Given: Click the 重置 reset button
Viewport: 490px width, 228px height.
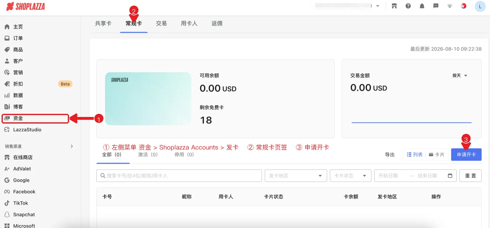Looking at the screenshot, I should pyautogui.click(x=470, y=176).
